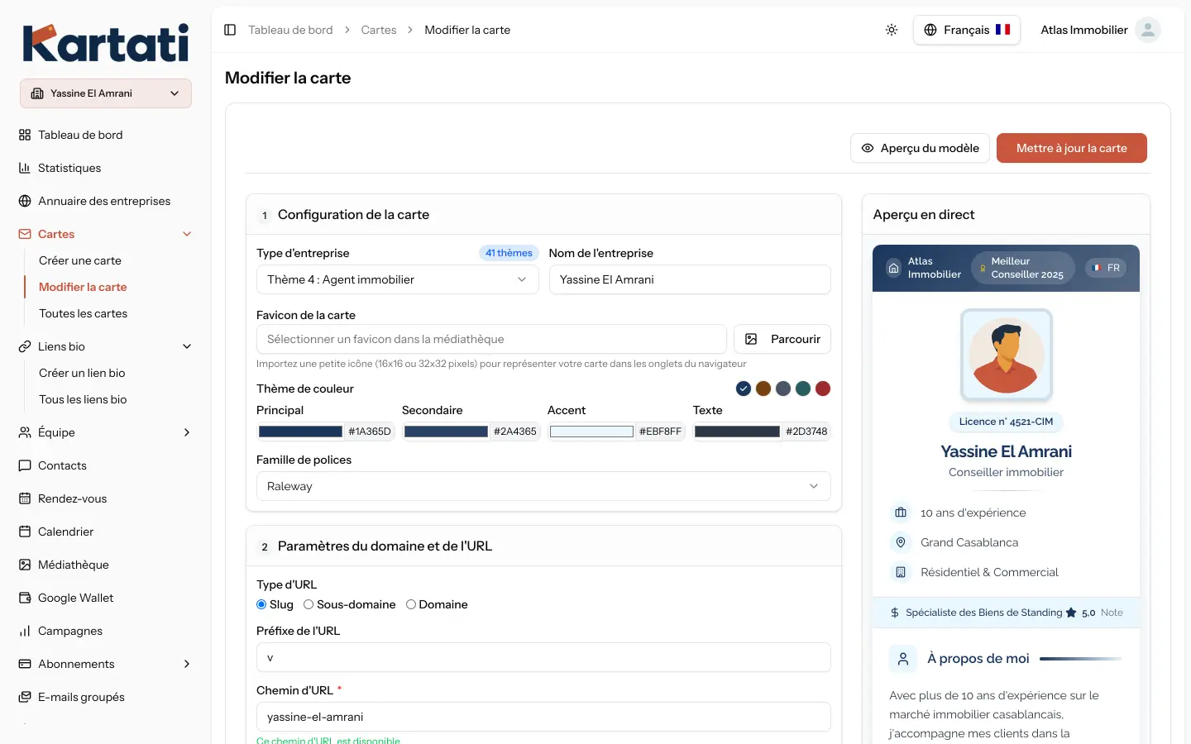Open the Famille de polices dropdown

pyautogui.click(x=543, y=486)
